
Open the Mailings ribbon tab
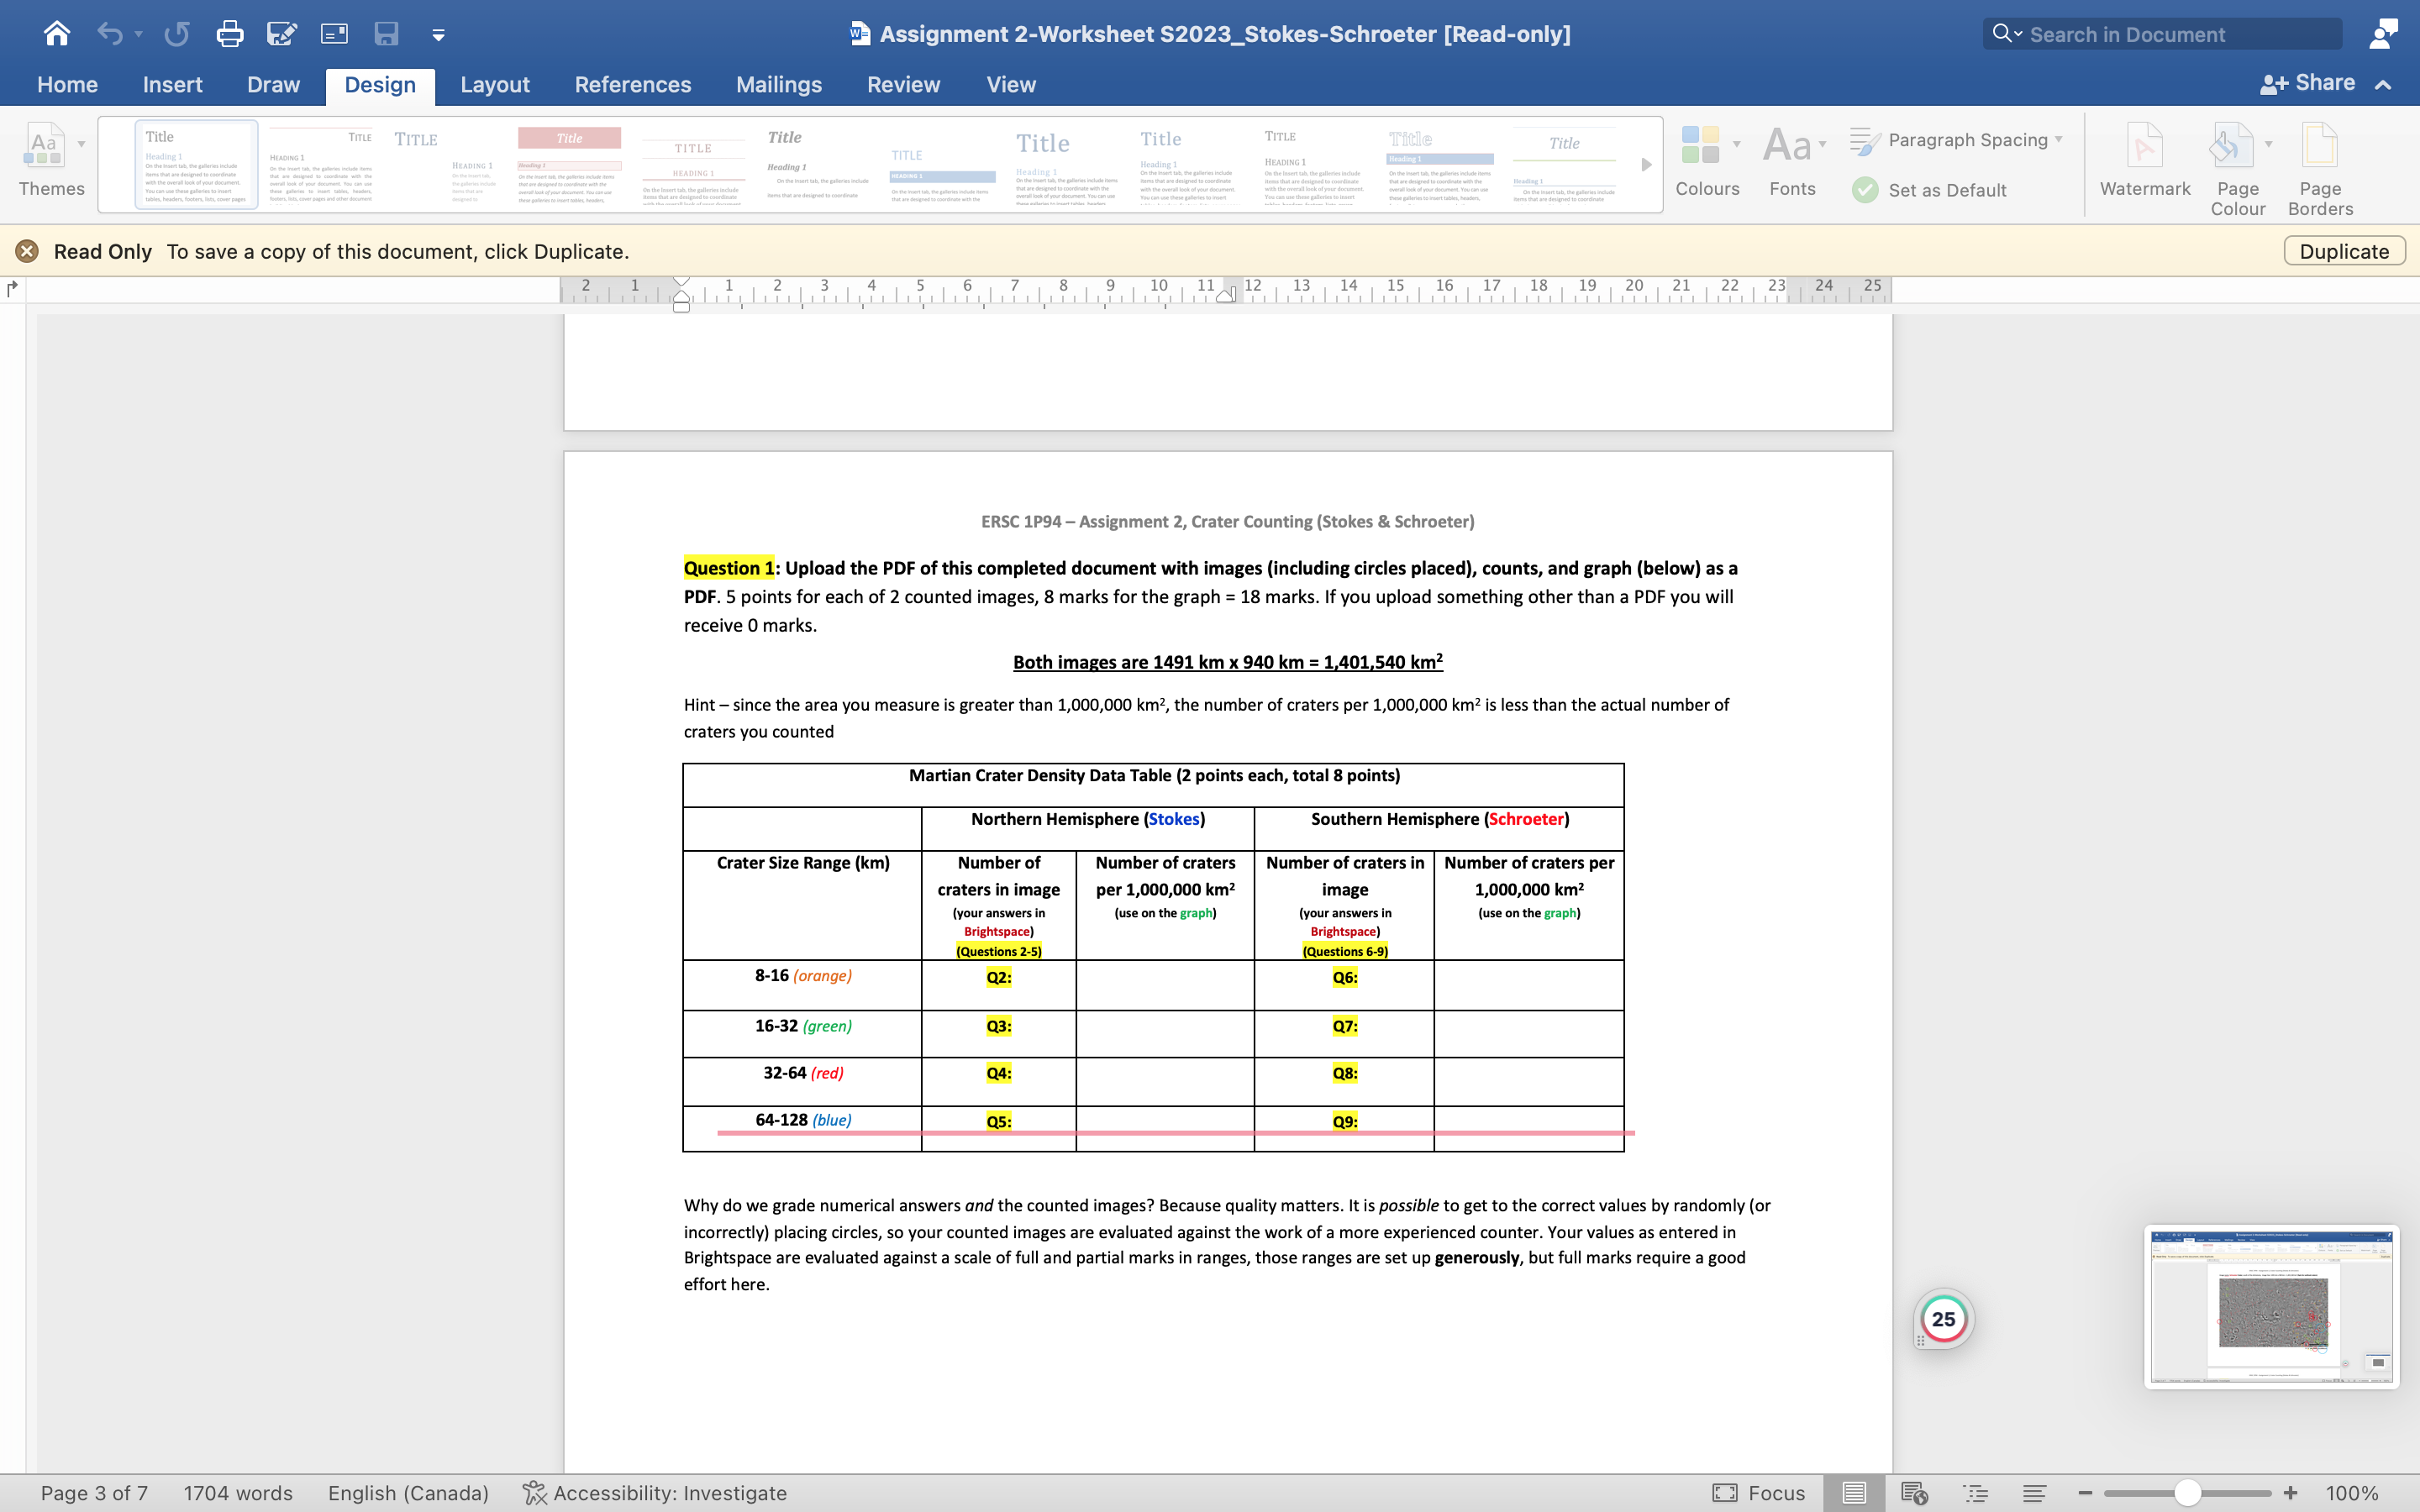(x=779, y=85)
